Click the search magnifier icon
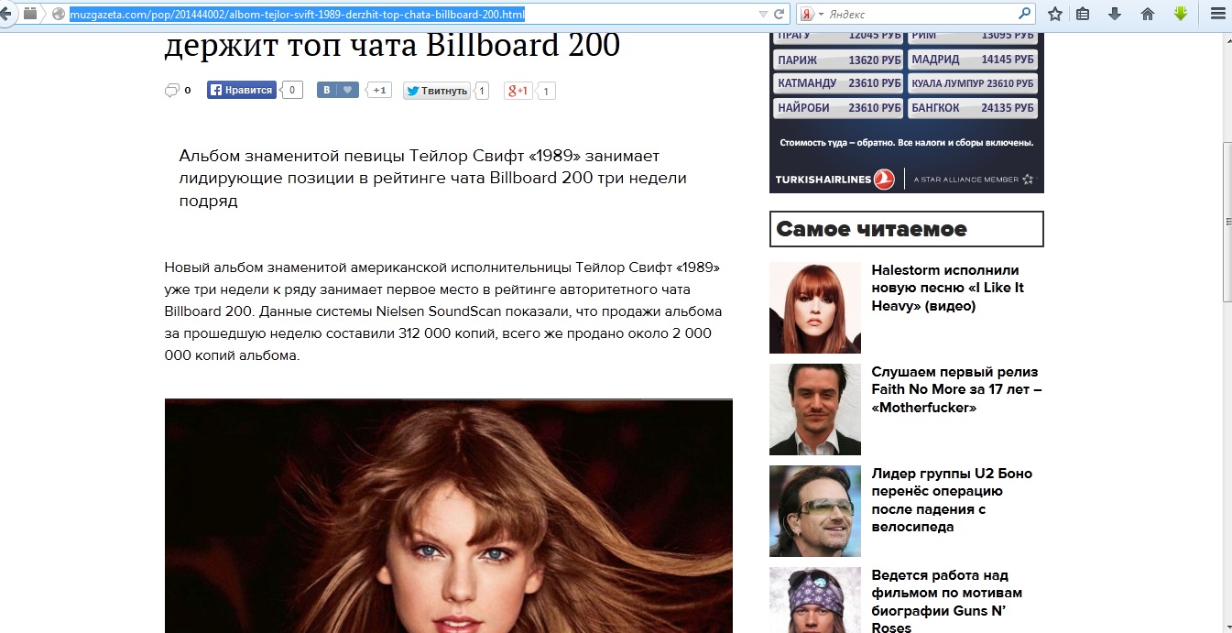 coord(1025,15)
